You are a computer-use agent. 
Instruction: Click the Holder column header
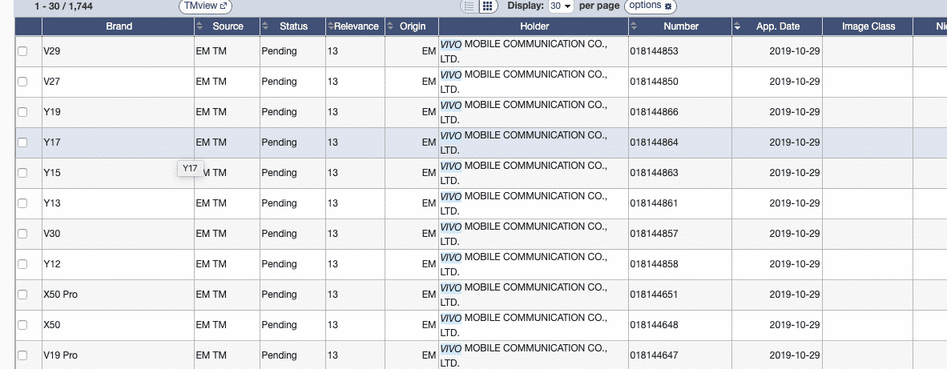pos(534,26)
